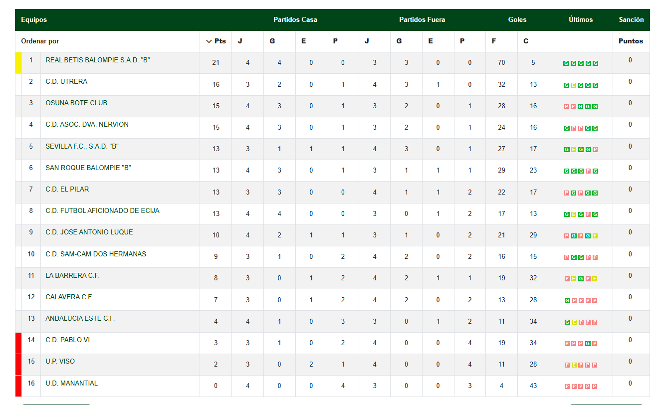Open the U.D. Manantial team link

click(x=71, y=383)
